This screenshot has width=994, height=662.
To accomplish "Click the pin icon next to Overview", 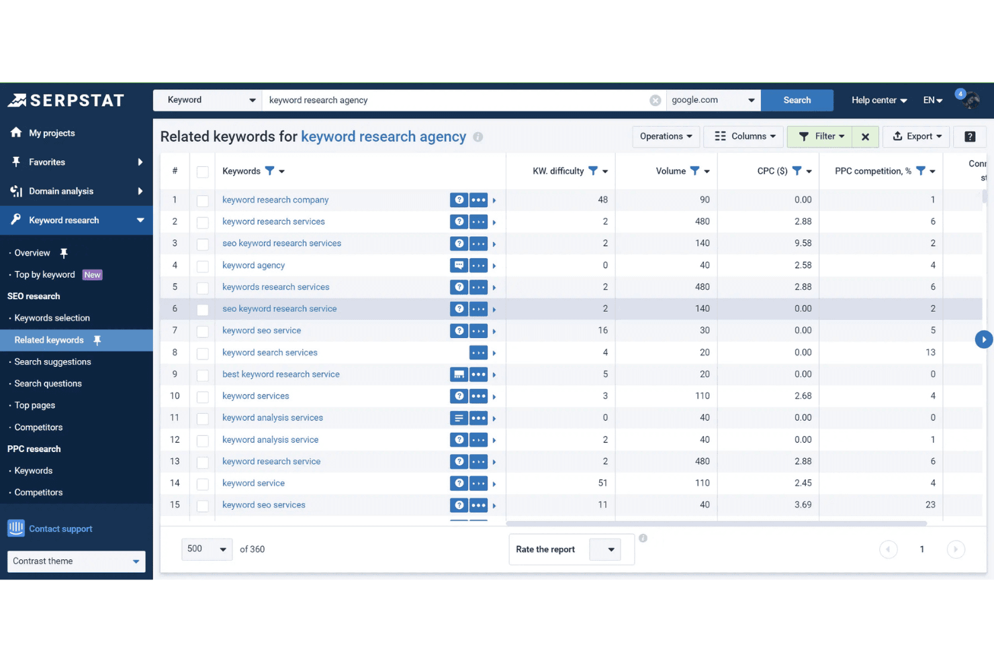I will (64, 253).
